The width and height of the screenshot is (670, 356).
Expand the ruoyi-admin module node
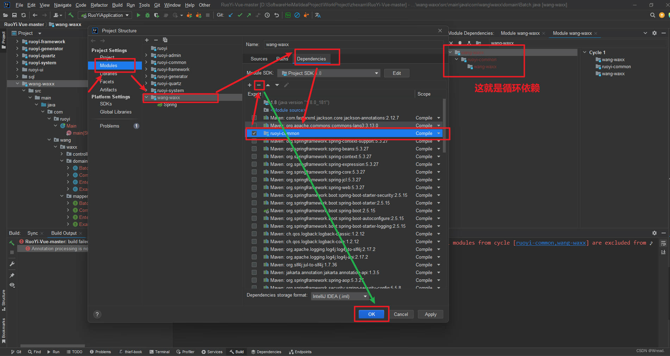tap(146, 55)
